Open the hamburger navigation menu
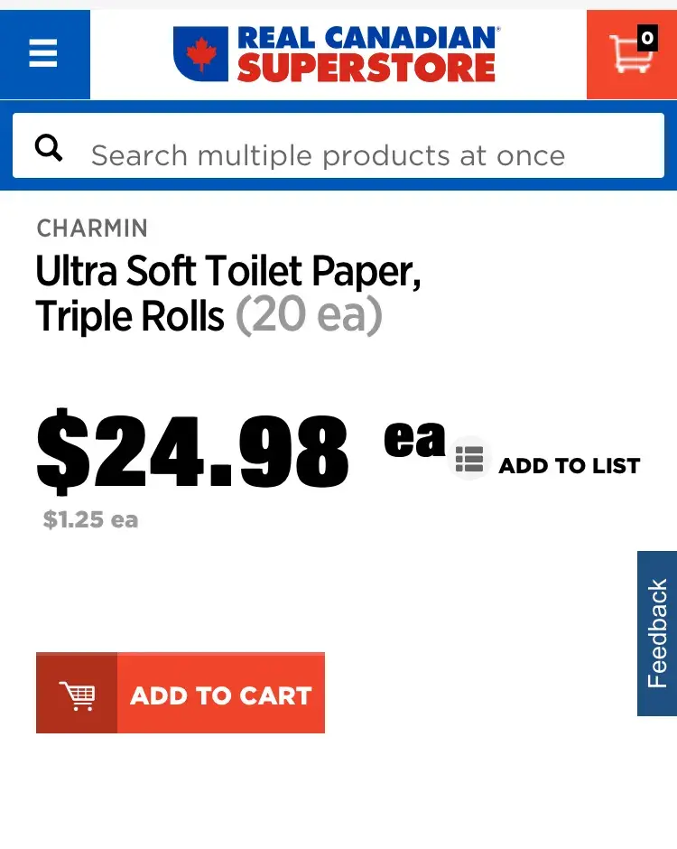 (43, 54)
